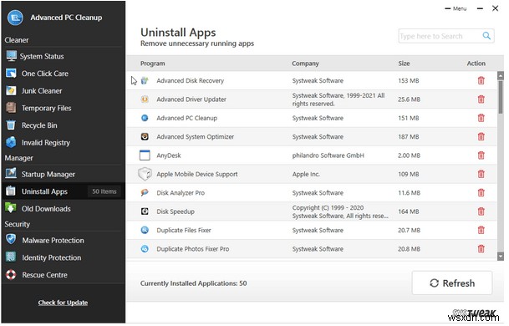The width and height of the screenshot is (509, 326).
Task: Uninstall Advanced PC Cleanup using its trash icon
Action: pos(481,118)
